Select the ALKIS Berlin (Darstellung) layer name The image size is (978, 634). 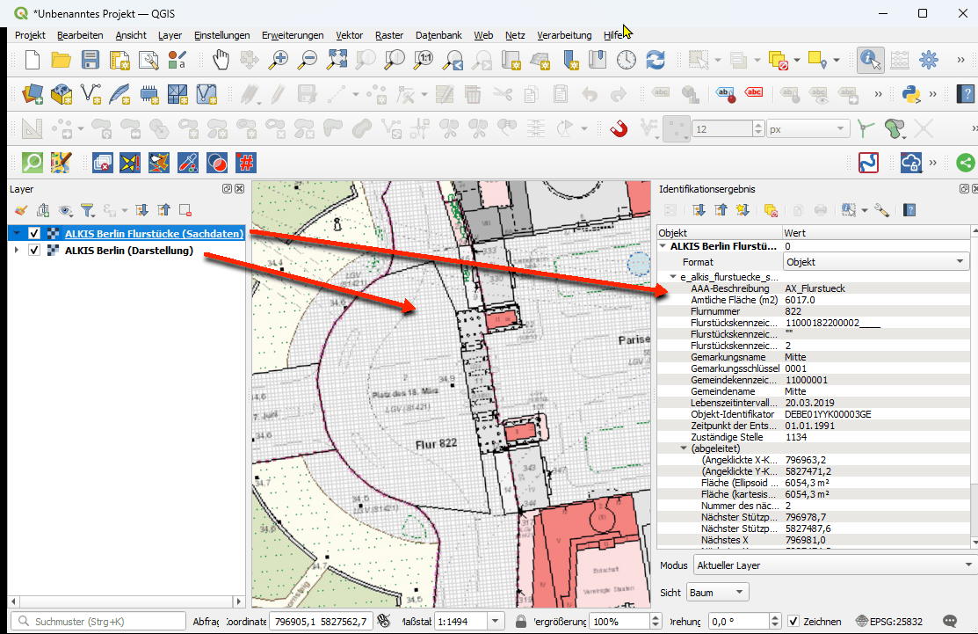pos(128,250)
